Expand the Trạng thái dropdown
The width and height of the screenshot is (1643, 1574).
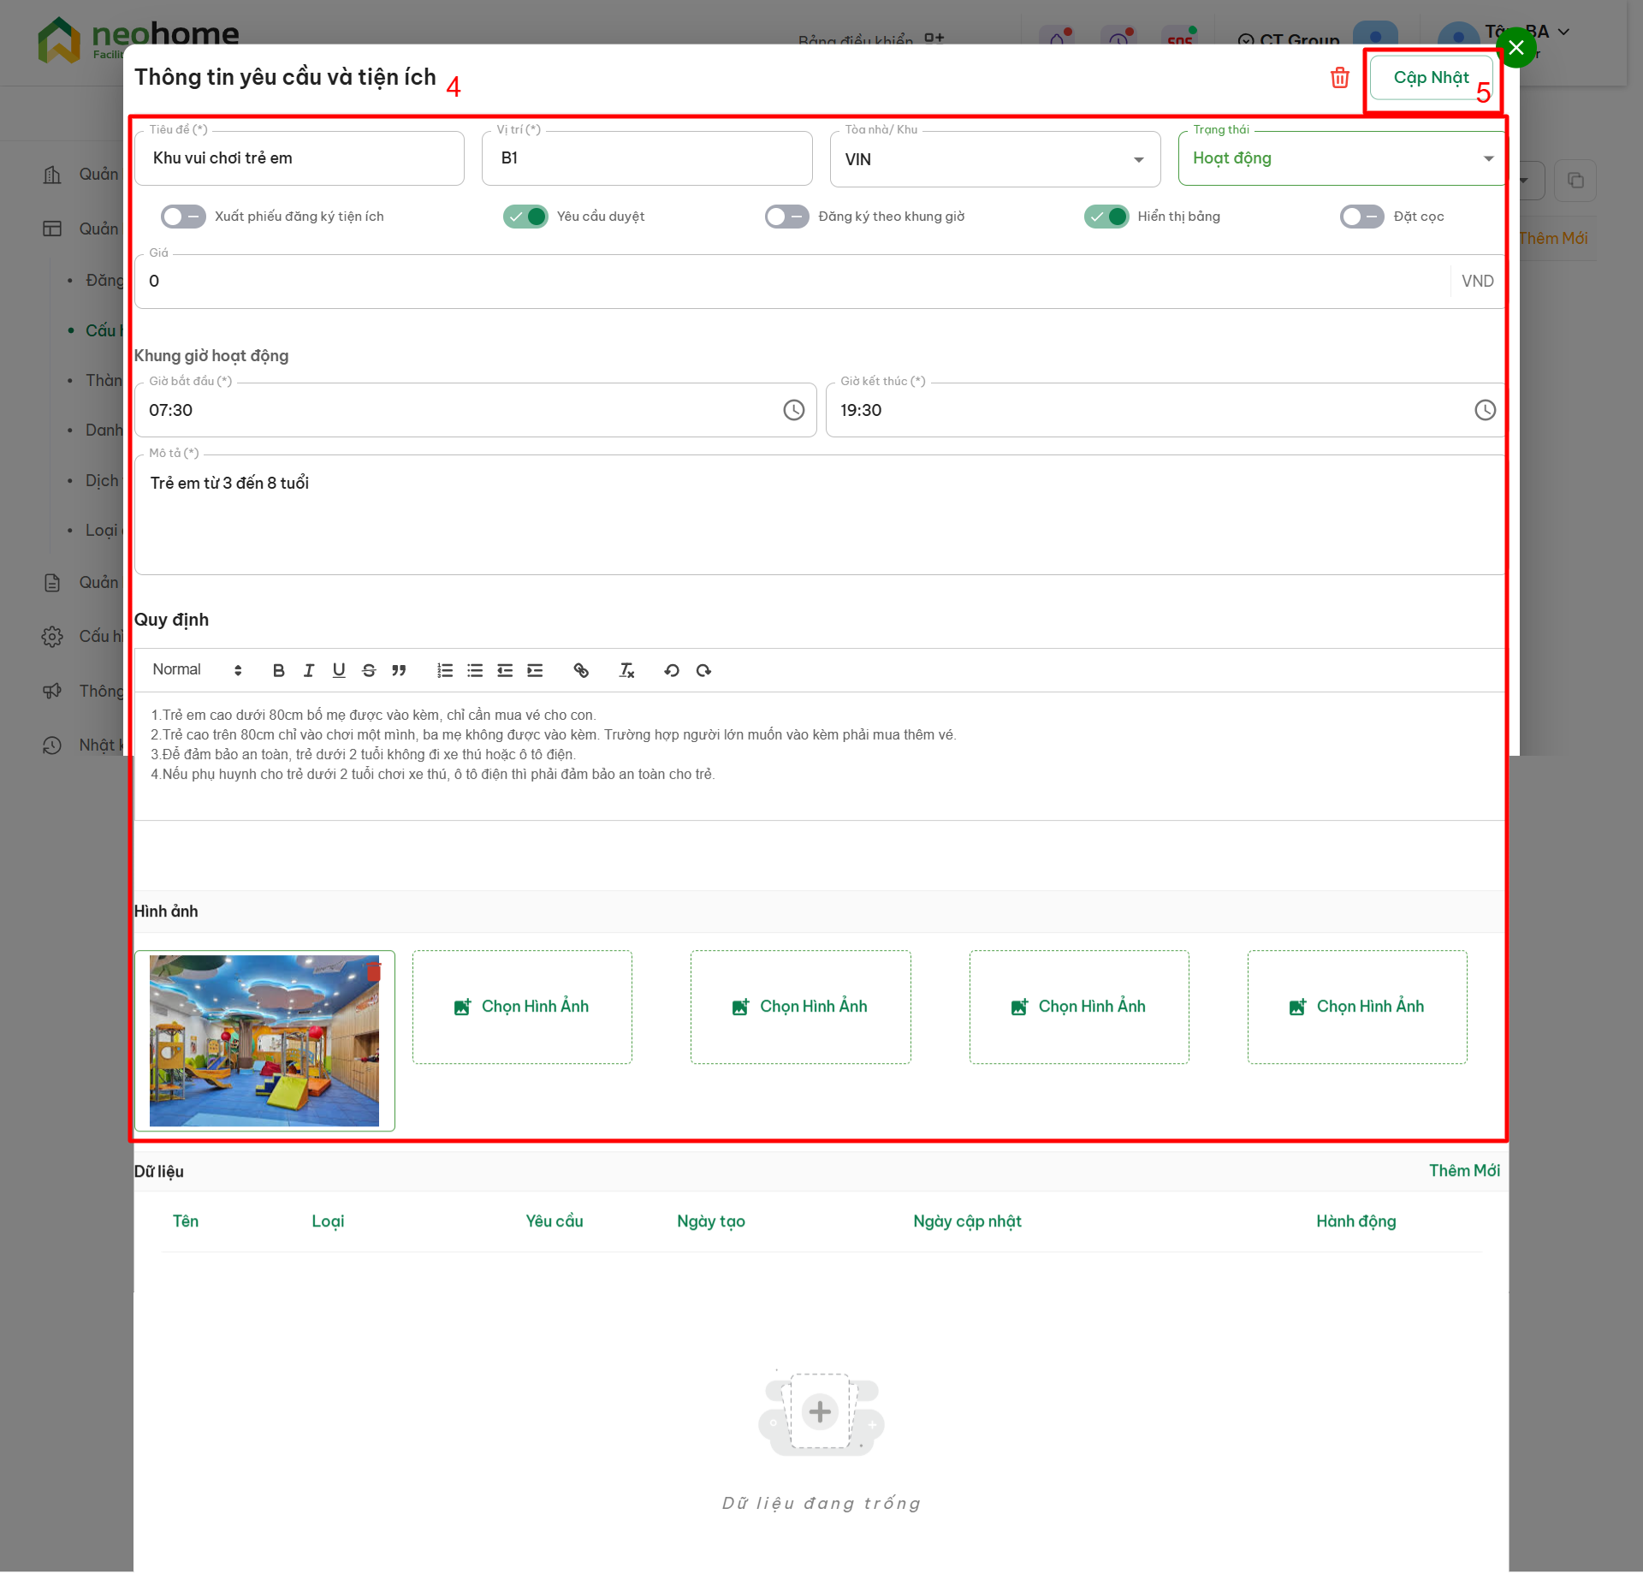point(1341,158)
